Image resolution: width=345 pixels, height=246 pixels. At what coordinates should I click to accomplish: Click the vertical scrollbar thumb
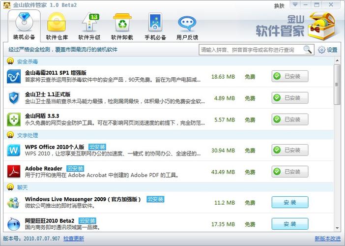click(x=337, y=84)
